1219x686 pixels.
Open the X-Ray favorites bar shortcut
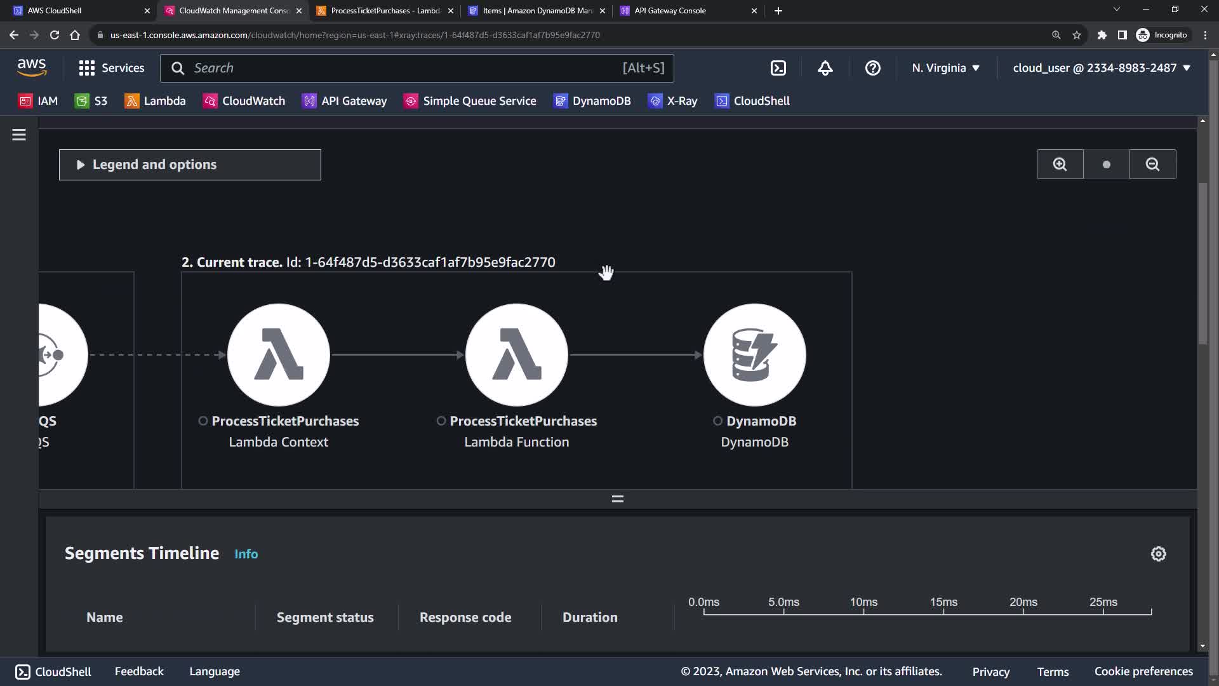672,101
